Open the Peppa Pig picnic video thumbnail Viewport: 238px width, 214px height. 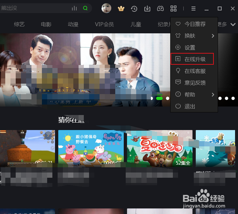click(91, 148)
